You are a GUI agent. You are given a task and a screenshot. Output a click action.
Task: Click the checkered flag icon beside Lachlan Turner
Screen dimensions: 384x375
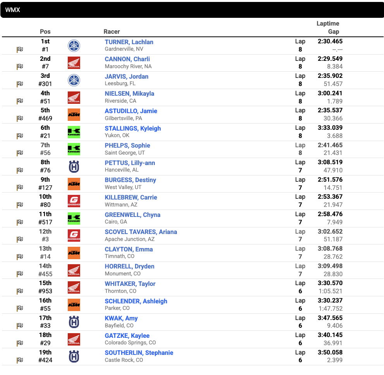click(x=20, y=50)
